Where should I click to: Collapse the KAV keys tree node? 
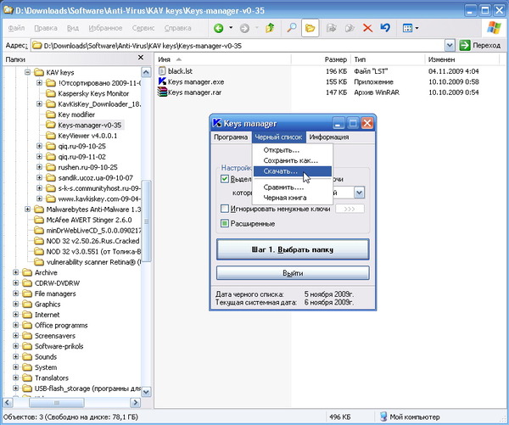(28, 72)
